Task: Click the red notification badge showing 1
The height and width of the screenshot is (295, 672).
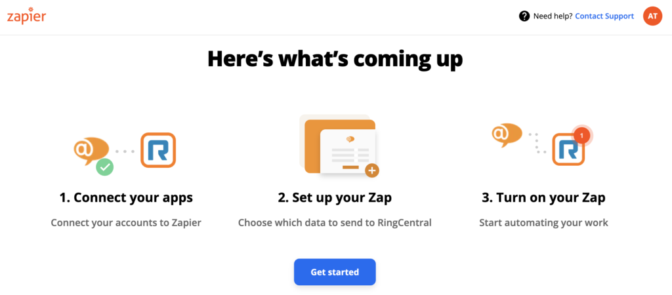Action: [581, 135]
